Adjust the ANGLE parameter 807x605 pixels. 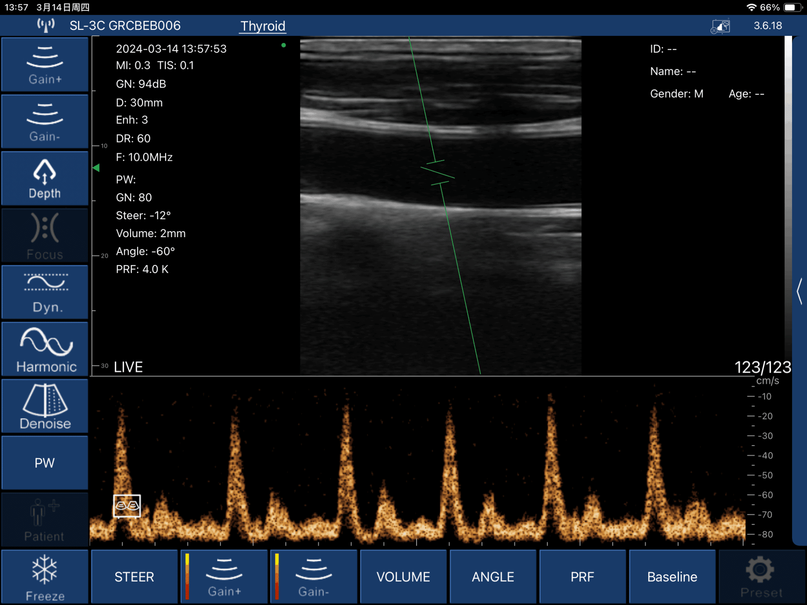[493, 576]
